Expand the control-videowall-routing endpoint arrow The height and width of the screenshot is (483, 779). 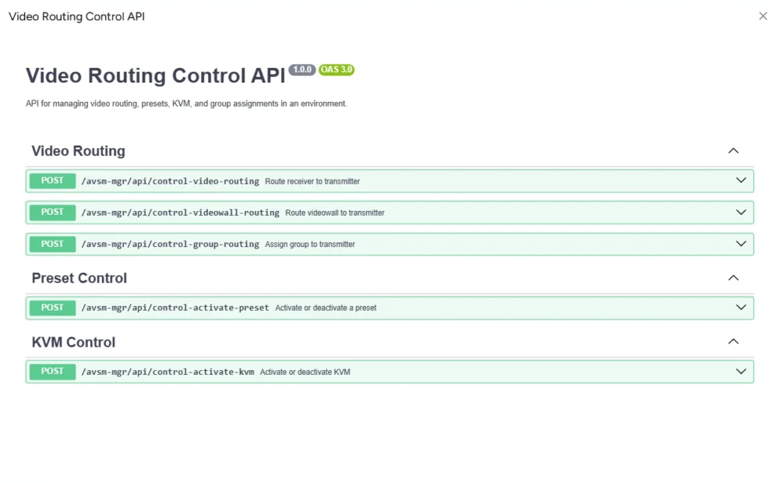741,213
